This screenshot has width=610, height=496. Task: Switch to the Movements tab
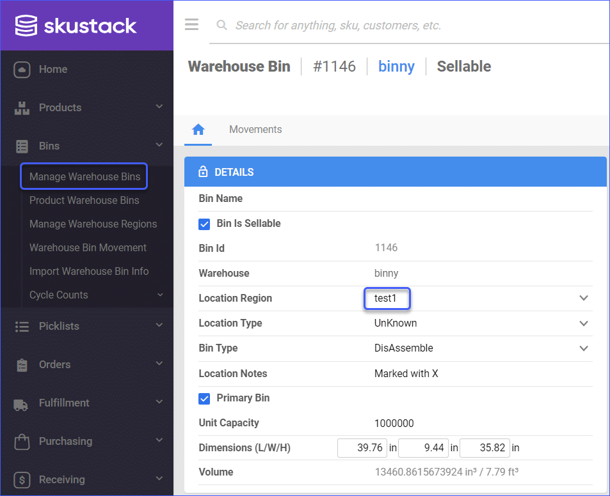(255, 130)
